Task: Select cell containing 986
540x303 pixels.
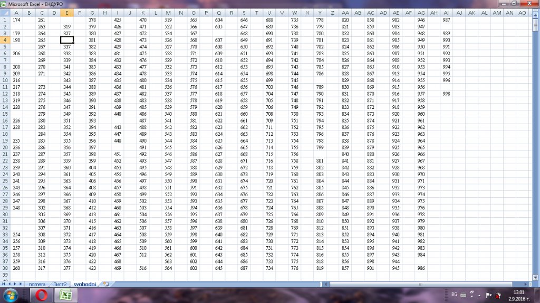Action: tap(421, 268)
